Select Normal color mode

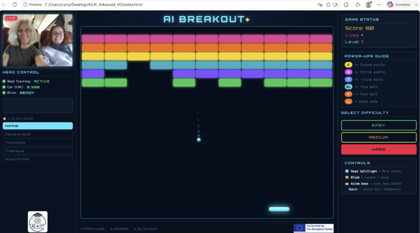[x=38, y=126]
